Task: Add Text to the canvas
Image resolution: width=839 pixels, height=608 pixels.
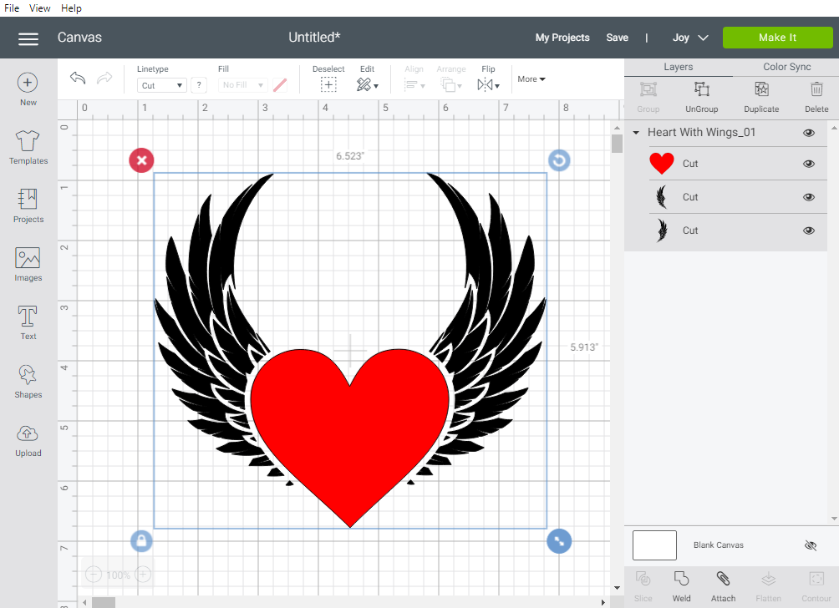Action: (x=28, y=322)
